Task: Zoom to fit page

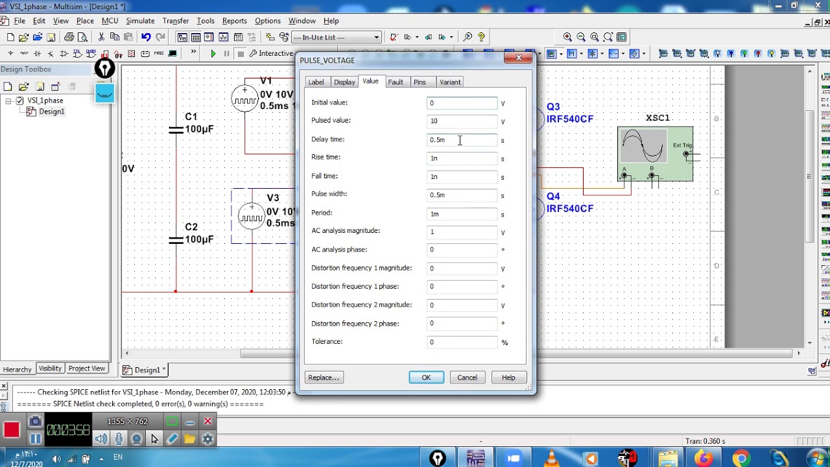Action: point(608,37)
